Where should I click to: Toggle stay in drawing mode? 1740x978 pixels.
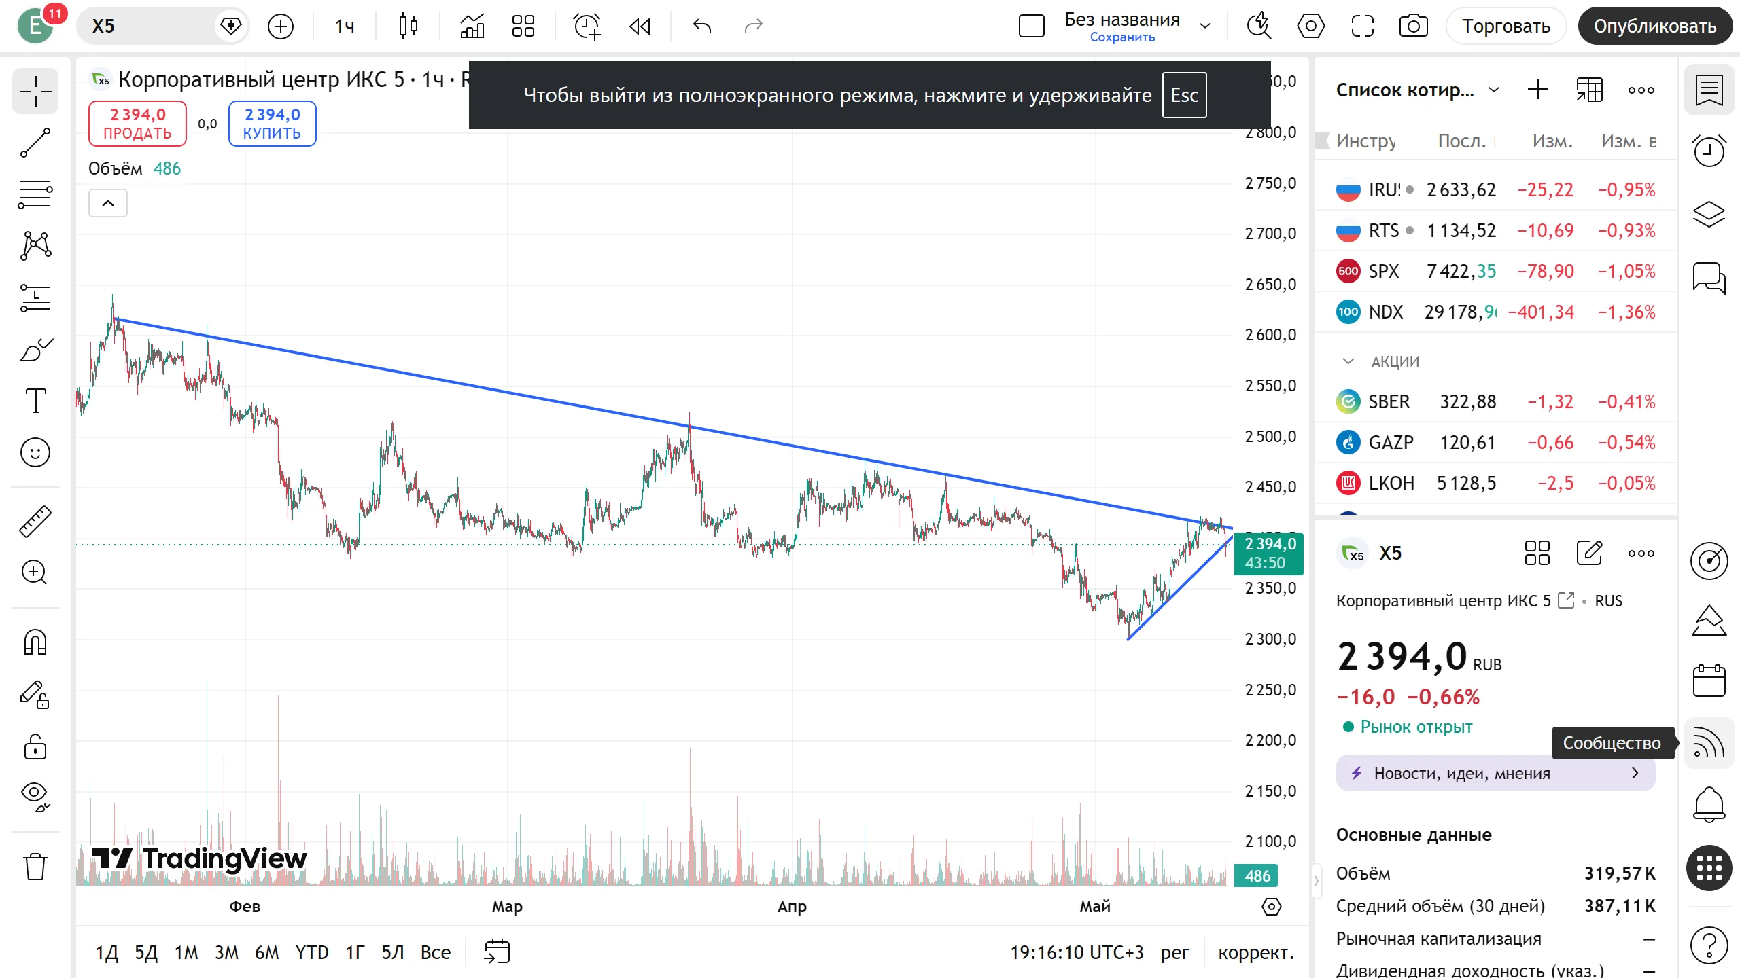tap(35, 695)
